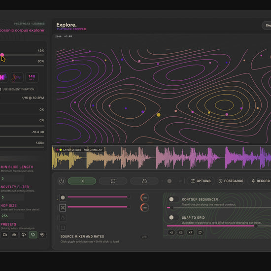Adjust the -16.4 dB slider
Viewport: 271px width, 271px height.
coord(22,136)
